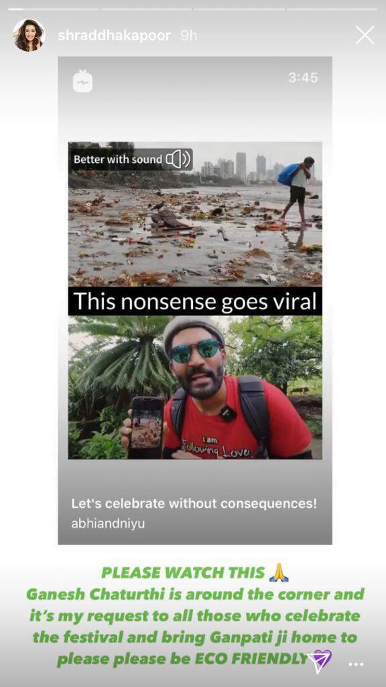Tap the shraddhakapoor username
This screenshot has width=386, height=687.
114,36
